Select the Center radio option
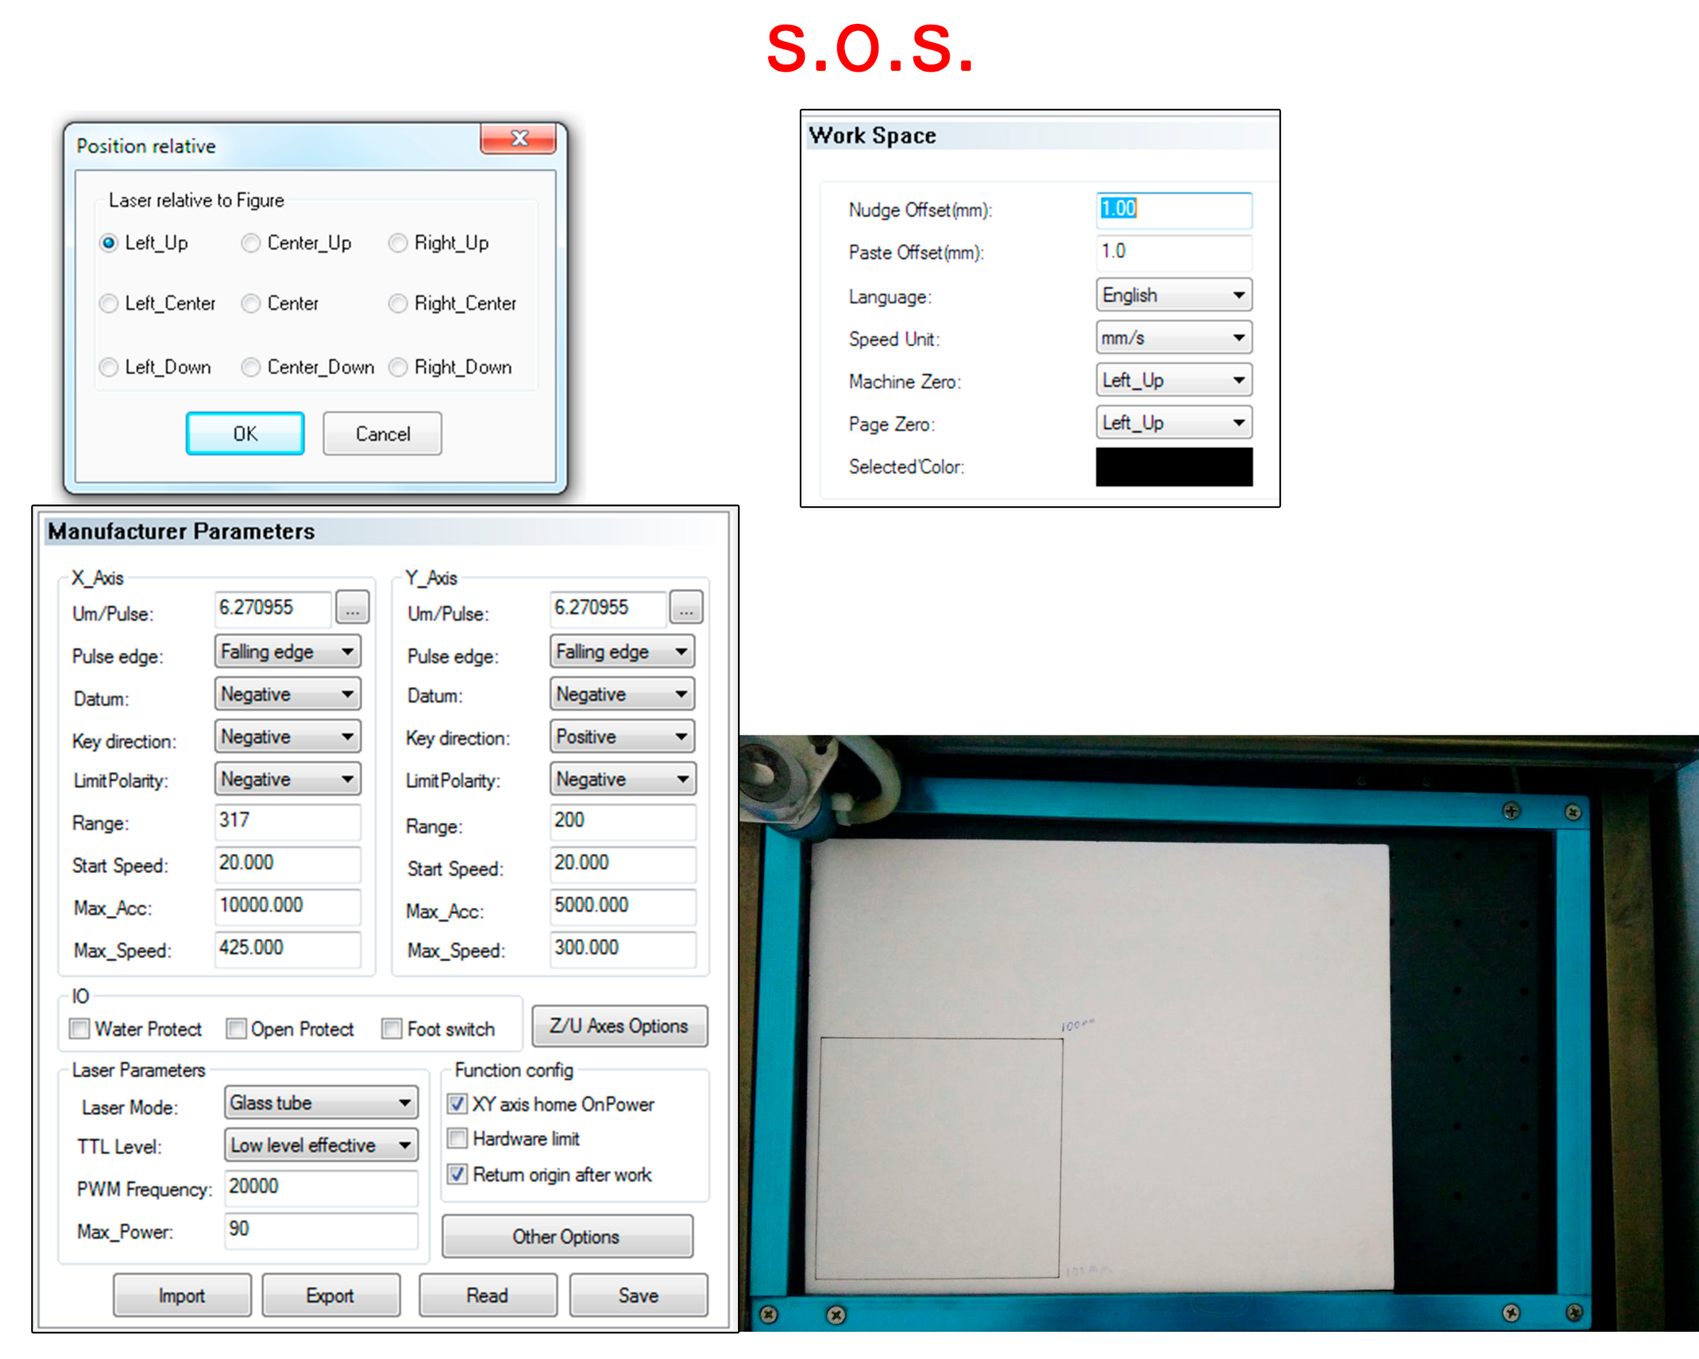The image size is (1699, 1359). (x=252, y=303)
